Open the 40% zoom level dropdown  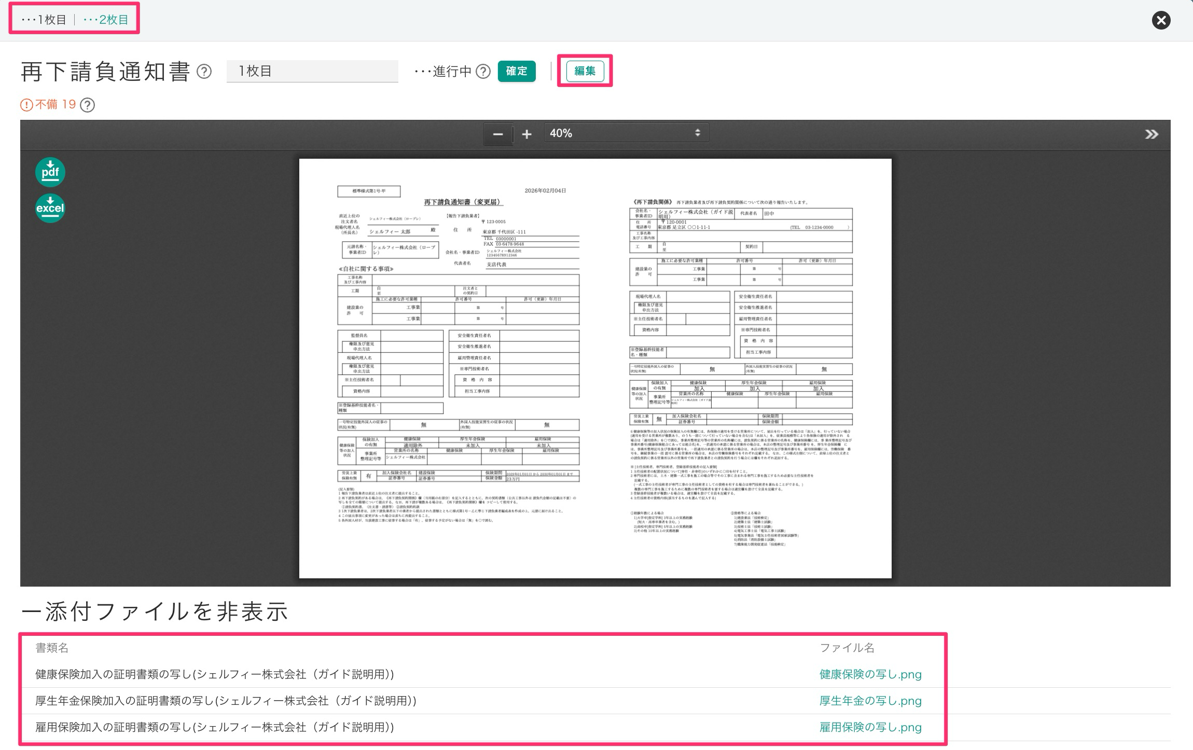click(626, 133)
